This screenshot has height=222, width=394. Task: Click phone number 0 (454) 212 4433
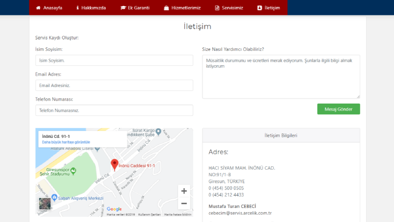click(226, 195)
